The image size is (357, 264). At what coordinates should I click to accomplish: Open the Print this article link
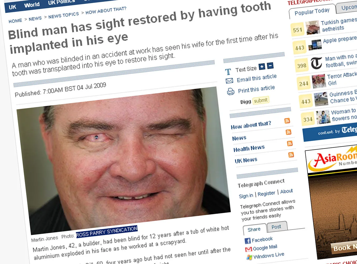pos(256,89)
